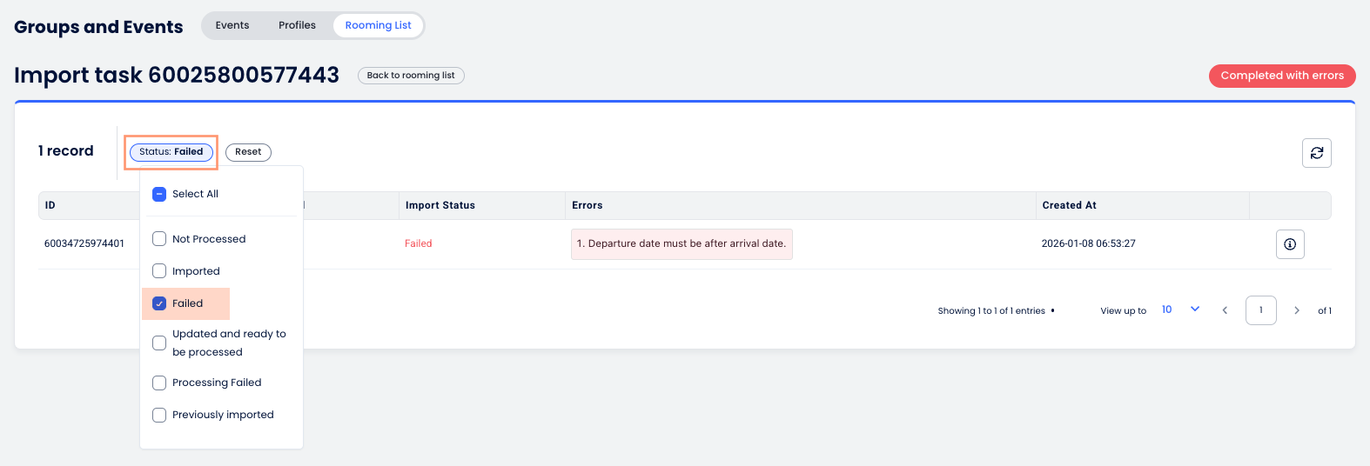The image size is (1370, 466).
Task: Collapse the Status: Failed filter dropdown
Action: pos(171,152)
